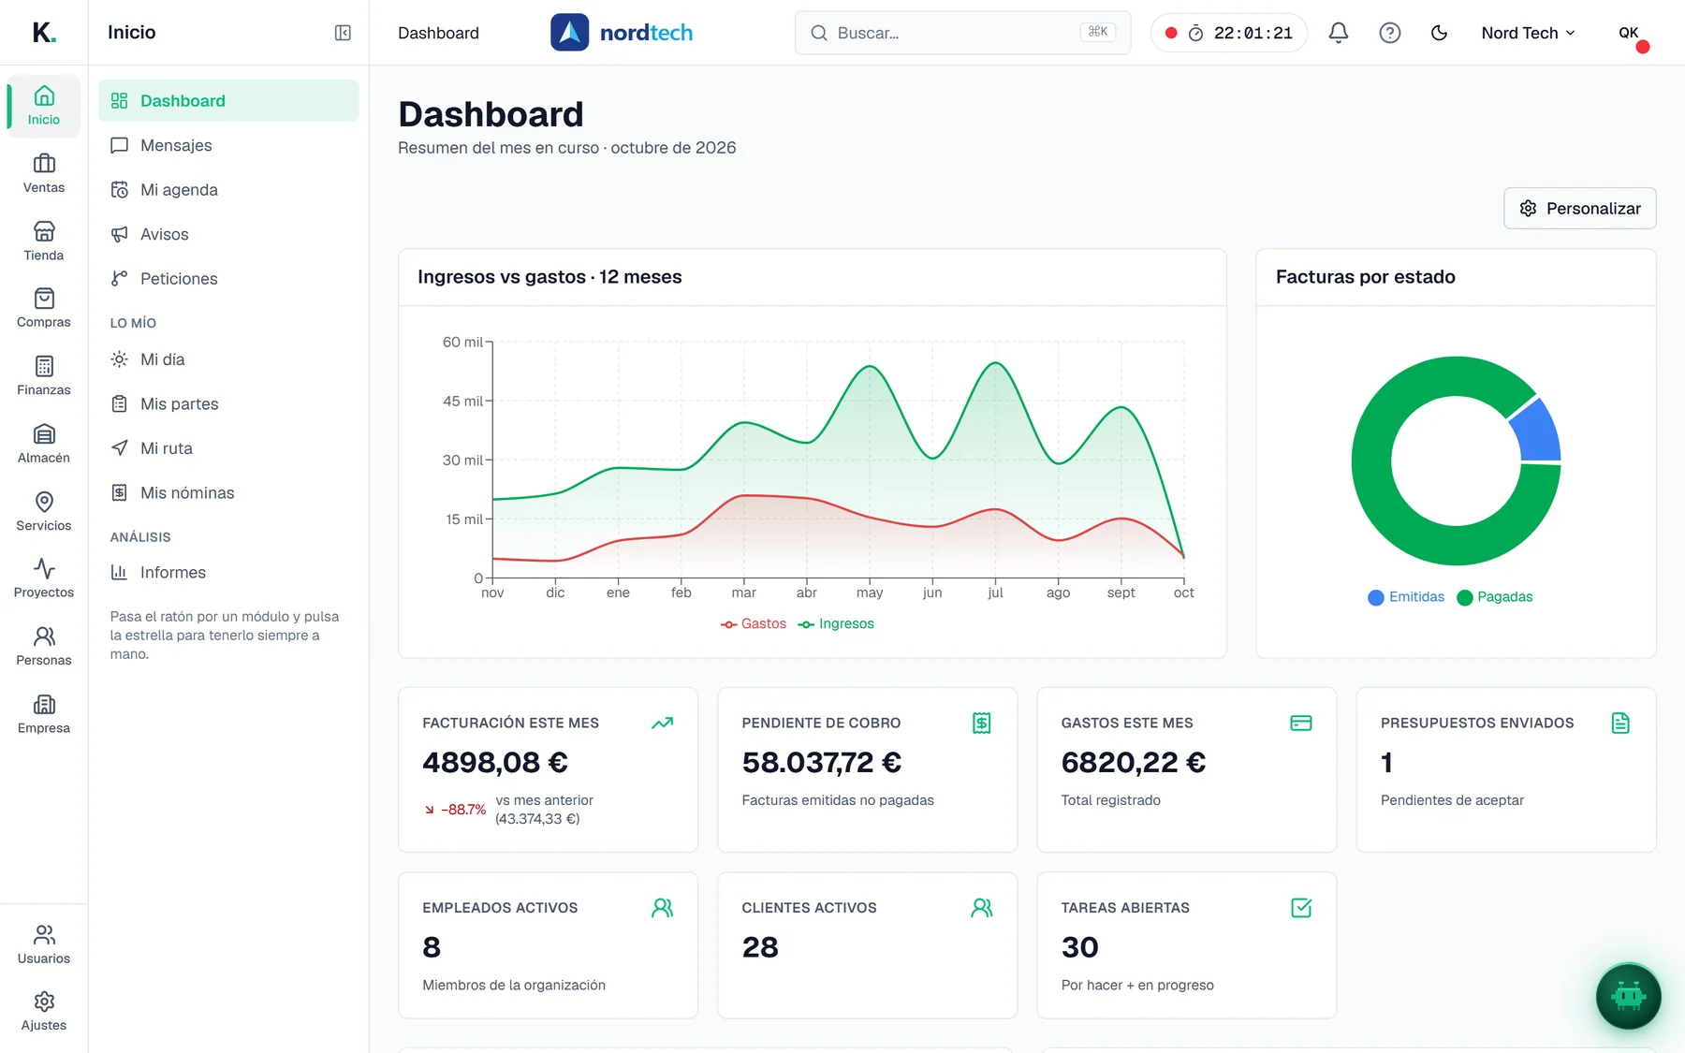The width and height of the screenshot is (1685, 1053).
Task: Open the running timer control 22:01:21
Action: coord(1228,33)
